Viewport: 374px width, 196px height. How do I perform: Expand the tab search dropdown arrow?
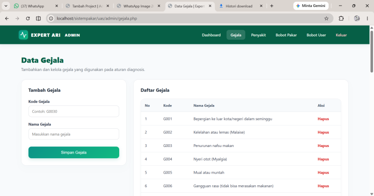[6, 6]
